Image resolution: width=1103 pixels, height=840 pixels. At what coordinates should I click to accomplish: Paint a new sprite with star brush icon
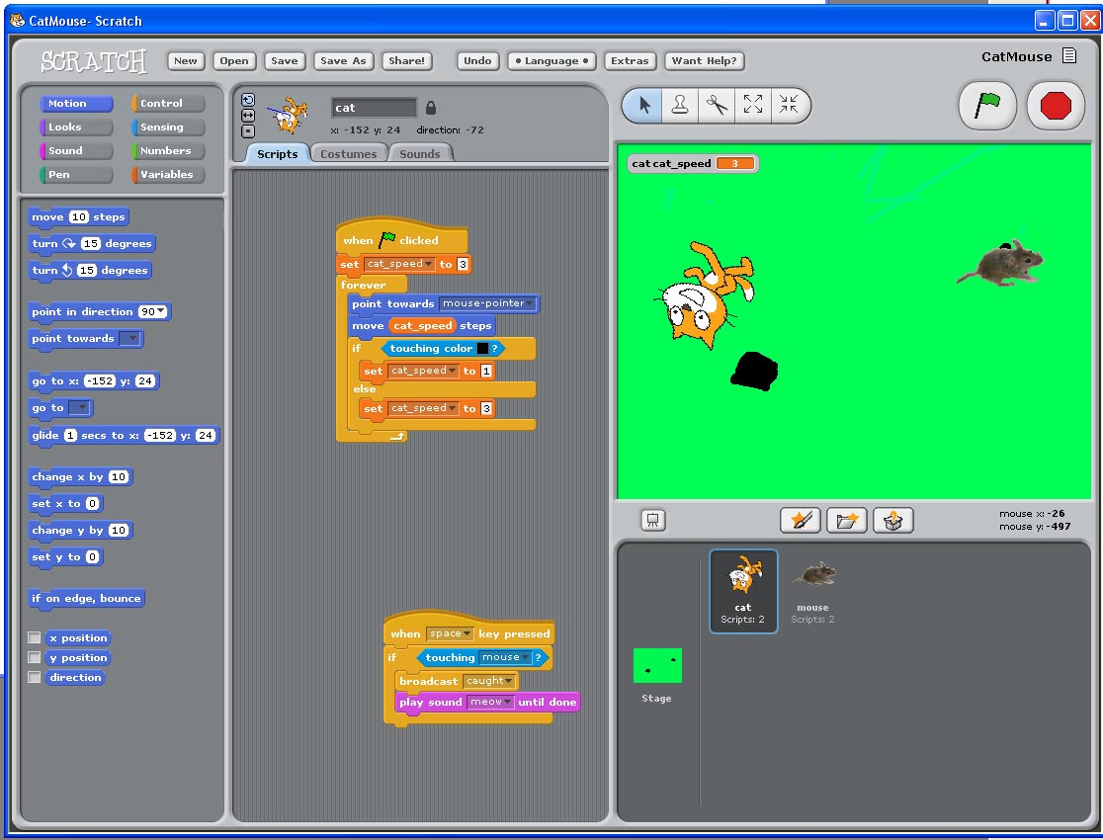pyautogui.click(x=801, y=521)
